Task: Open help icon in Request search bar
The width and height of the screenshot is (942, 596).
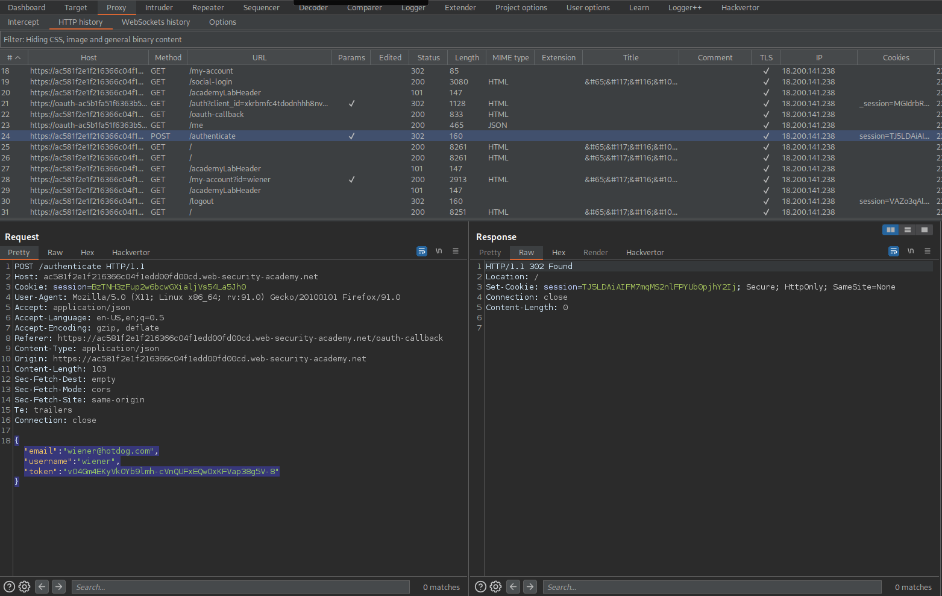Action: (x=9, y=586)
